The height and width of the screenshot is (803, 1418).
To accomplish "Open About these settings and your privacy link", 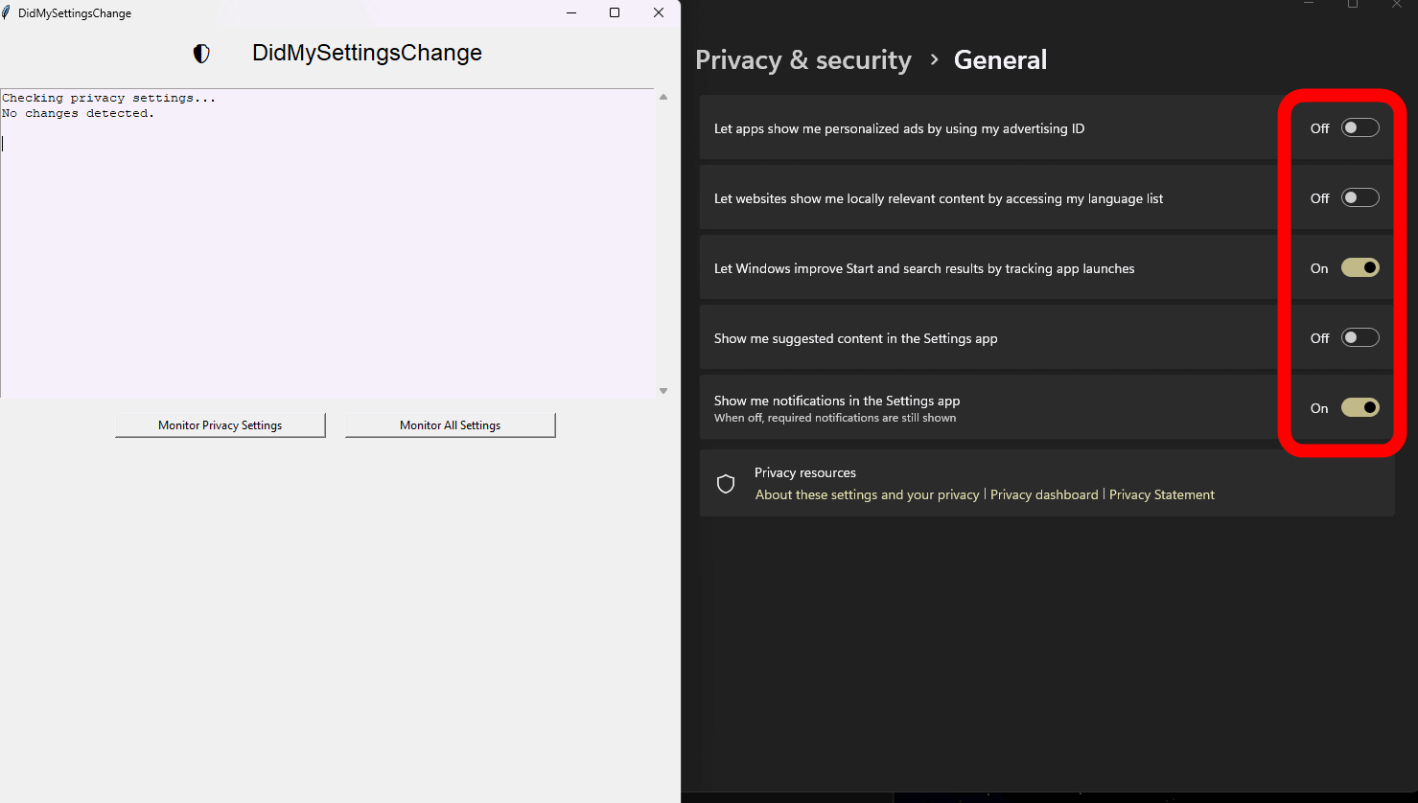I will [867, 495].
